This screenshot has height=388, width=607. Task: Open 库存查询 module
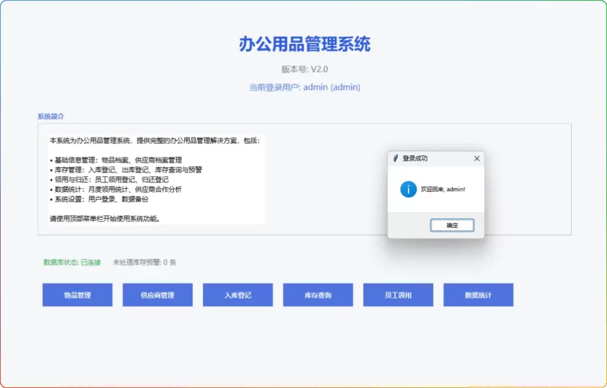click(x=318, y=295)
